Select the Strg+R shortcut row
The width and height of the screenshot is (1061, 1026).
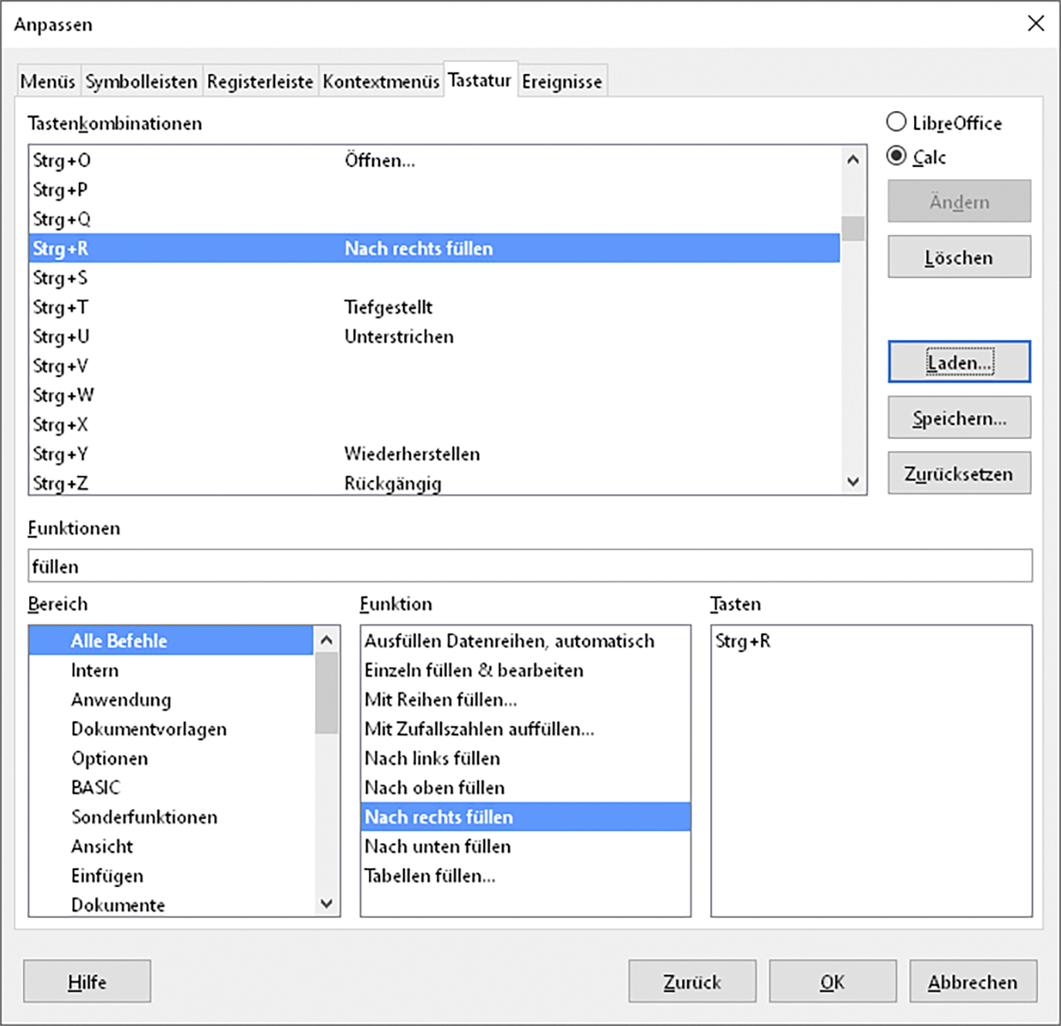coord(435,248)
